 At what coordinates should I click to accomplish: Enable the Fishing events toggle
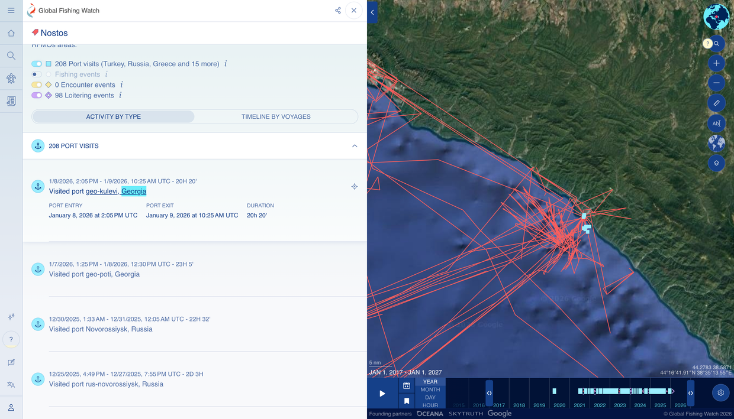pos(37,74)
